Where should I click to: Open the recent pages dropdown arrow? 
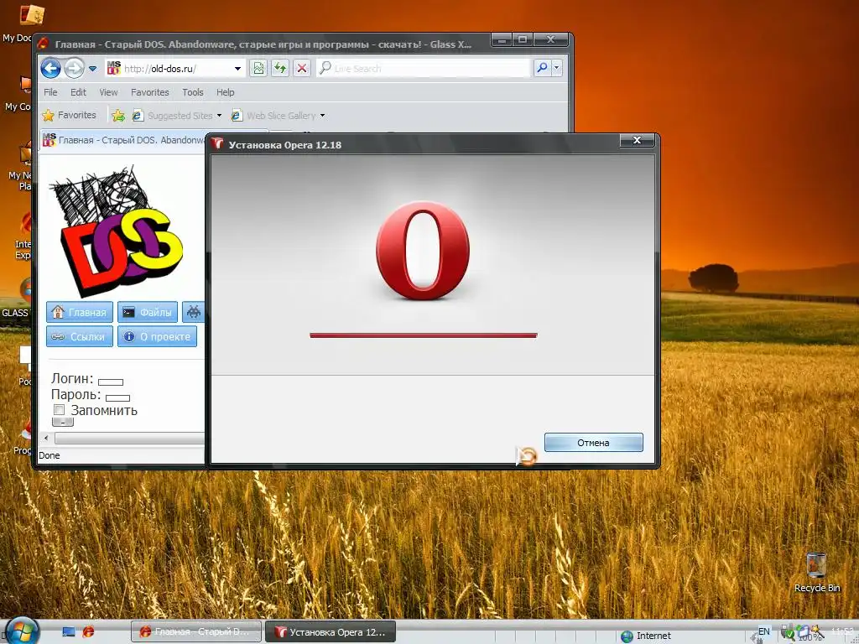pos(92,69)
